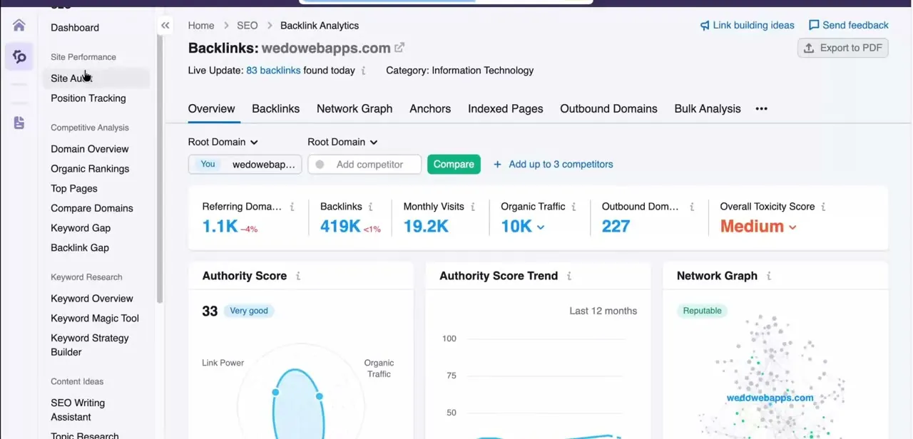The height and width of the screenshot is (439, 913).
Task: Click the 227 outbound domains value
Action: pos(616,227)
